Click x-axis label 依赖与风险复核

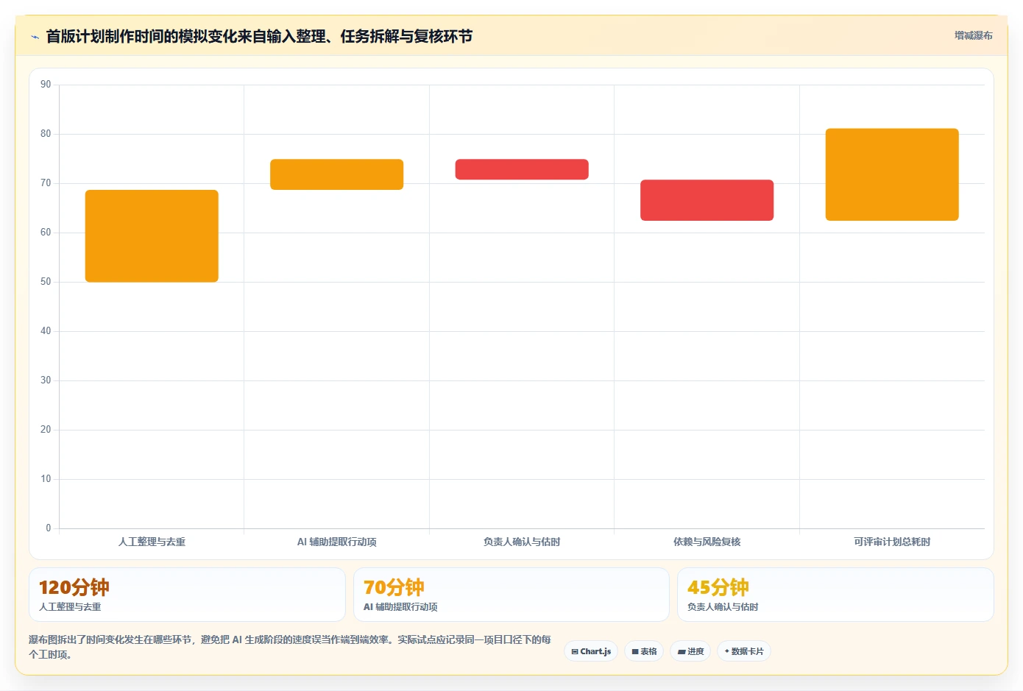coord(707,542)
